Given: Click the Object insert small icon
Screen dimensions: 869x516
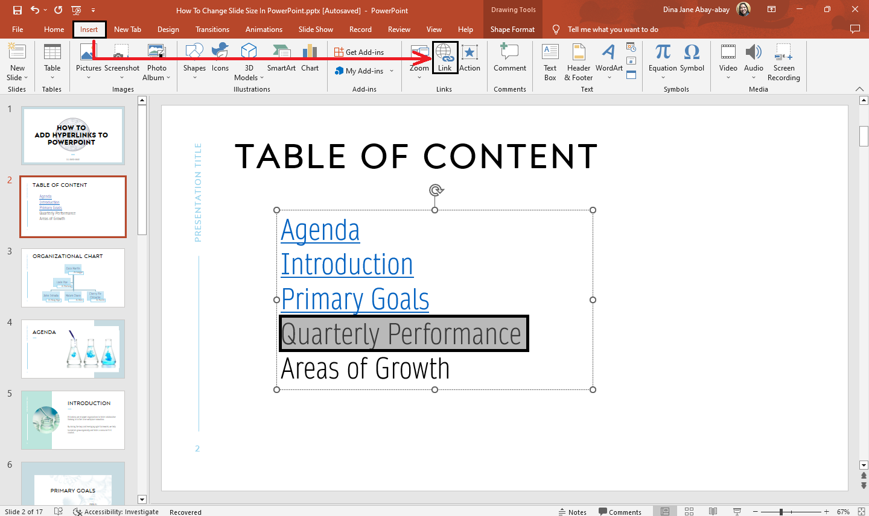Looking at the screenshot, I should [631, 75].
